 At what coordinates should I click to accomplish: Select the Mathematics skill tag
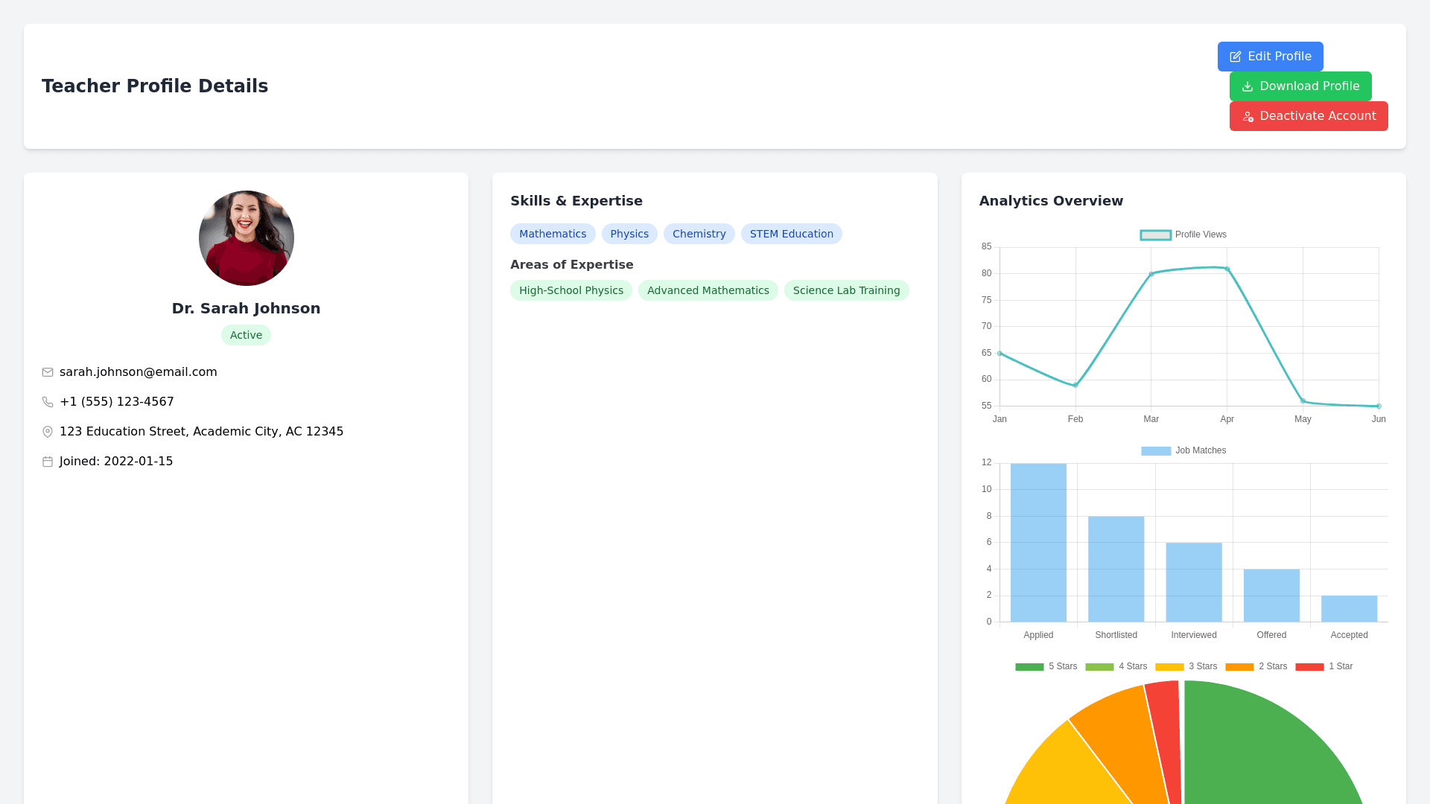pyautogui.click(x=553, y=234)
